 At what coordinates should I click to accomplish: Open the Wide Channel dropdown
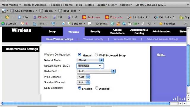coord(83,77)
